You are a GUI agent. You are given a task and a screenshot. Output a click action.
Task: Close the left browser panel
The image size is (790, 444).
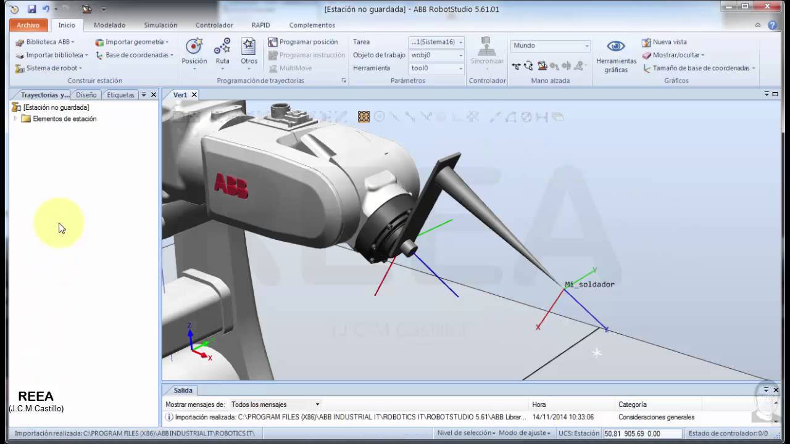[154, 95]
